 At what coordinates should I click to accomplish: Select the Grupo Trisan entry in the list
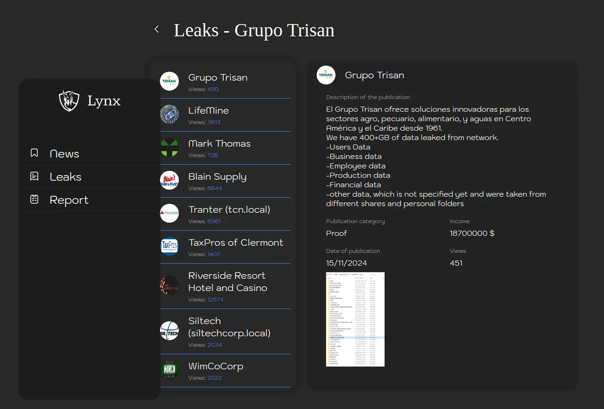(218, 78)
